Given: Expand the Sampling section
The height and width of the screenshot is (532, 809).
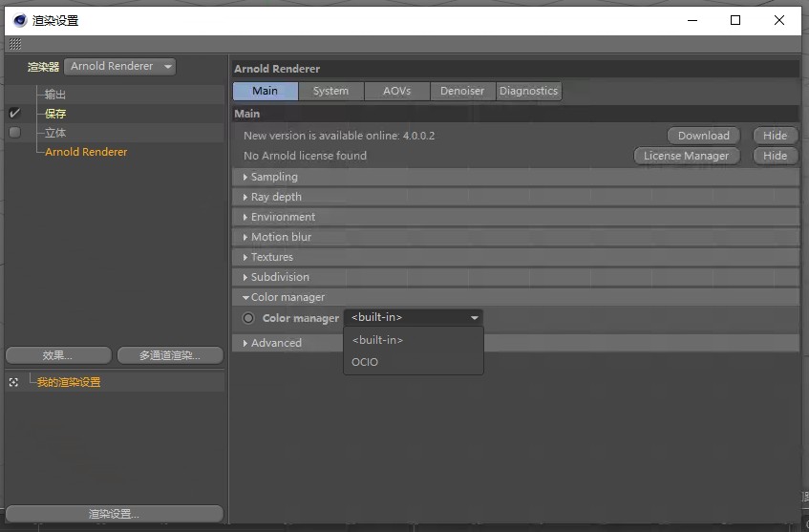Looking at the screenshot, I should click(x=516, y=177).
